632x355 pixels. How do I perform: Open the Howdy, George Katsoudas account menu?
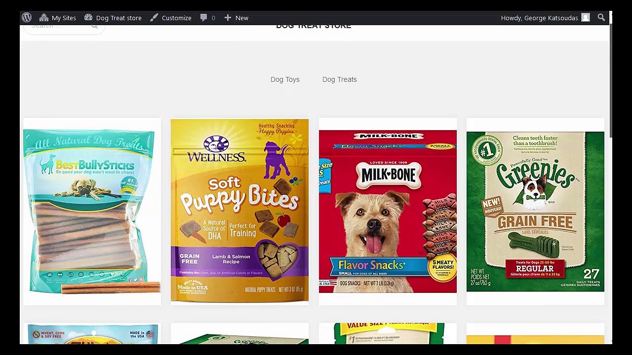click(545, 18)
